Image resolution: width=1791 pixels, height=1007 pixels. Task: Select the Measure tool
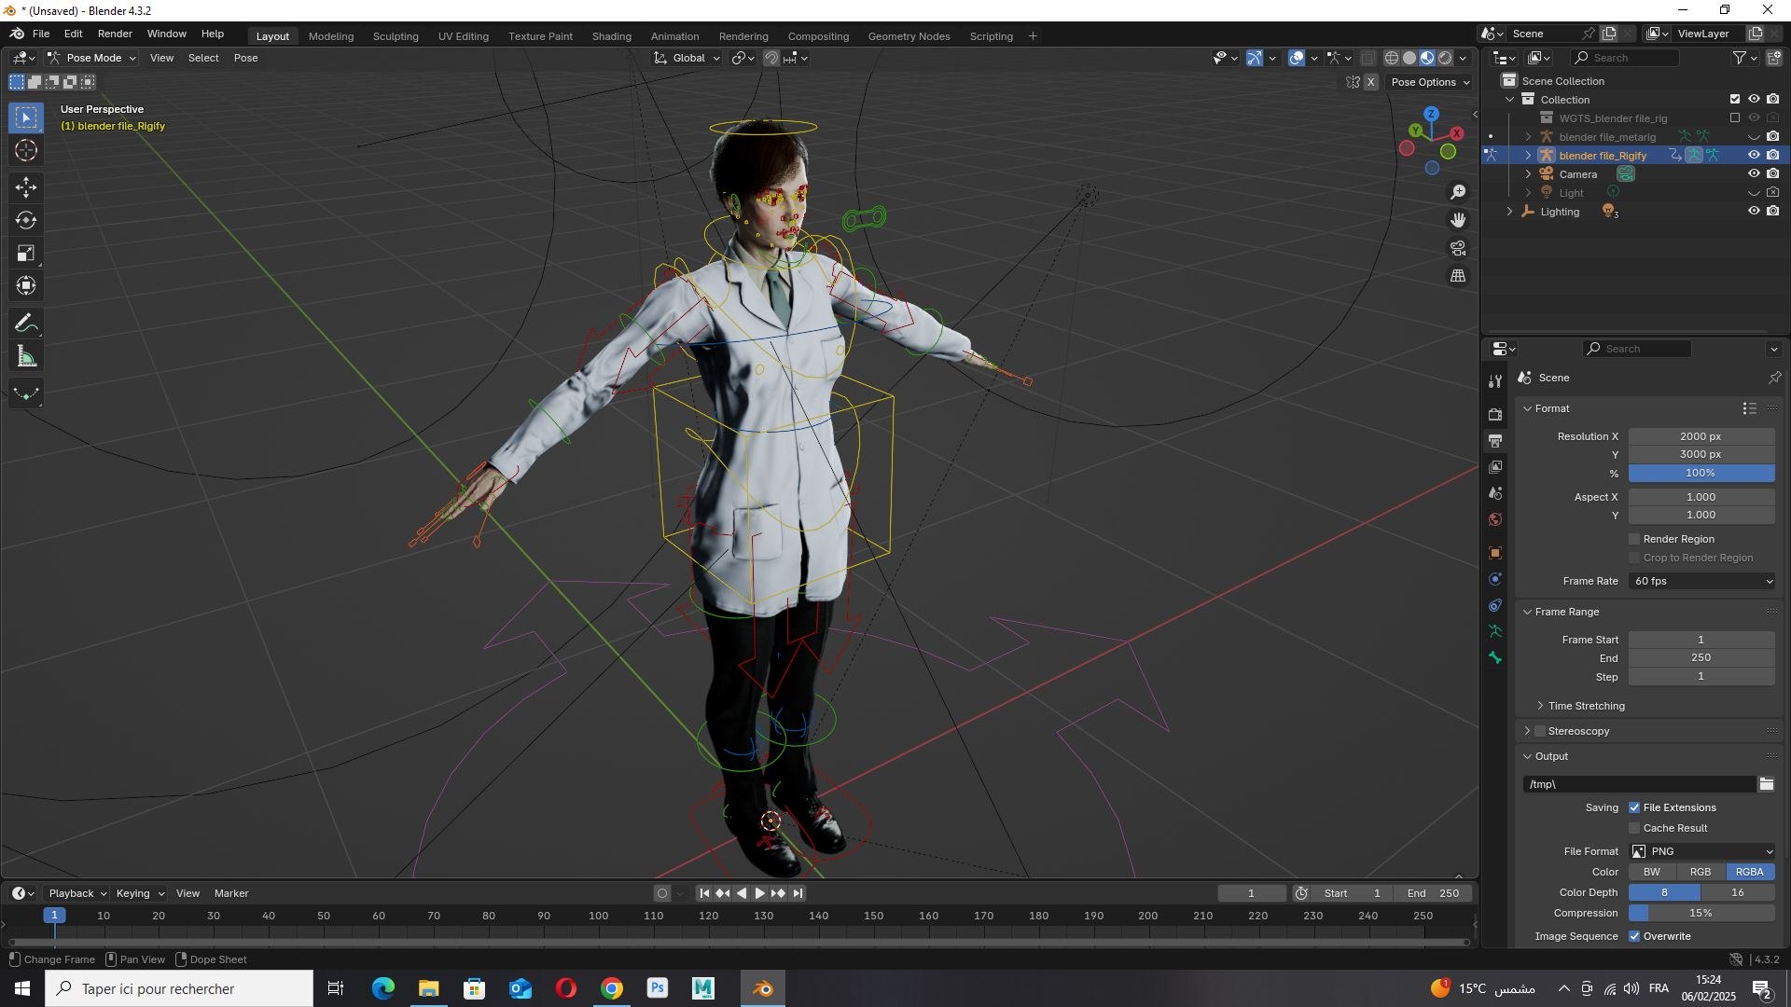click(26, 356)
